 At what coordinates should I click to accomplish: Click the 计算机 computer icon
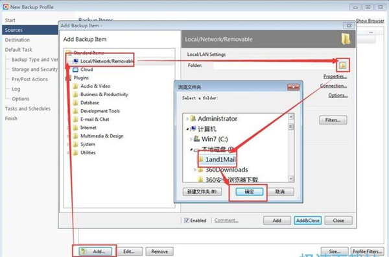193,129
